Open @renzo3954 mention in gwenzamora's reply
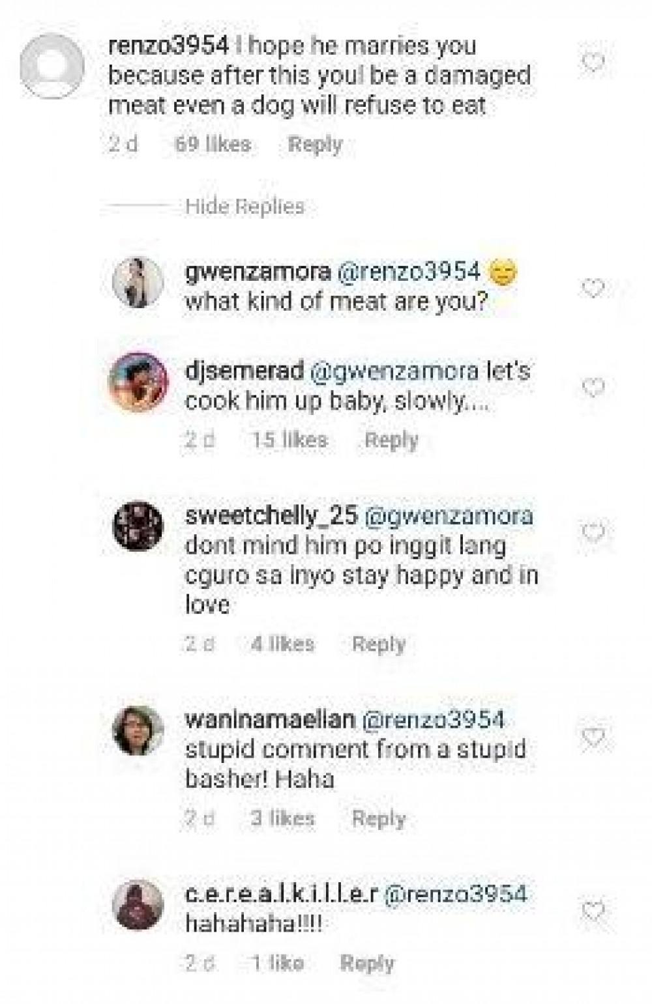Viewport: 652px width, 1004px height. 407,272
